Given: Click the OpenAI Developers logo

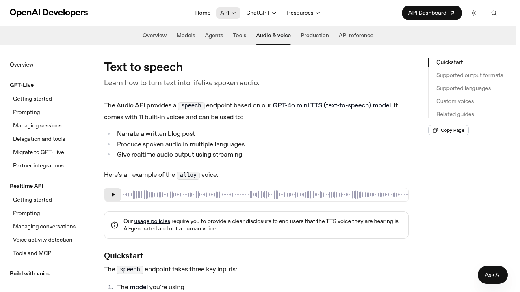Looking at the screenshot, I should 49,13.
